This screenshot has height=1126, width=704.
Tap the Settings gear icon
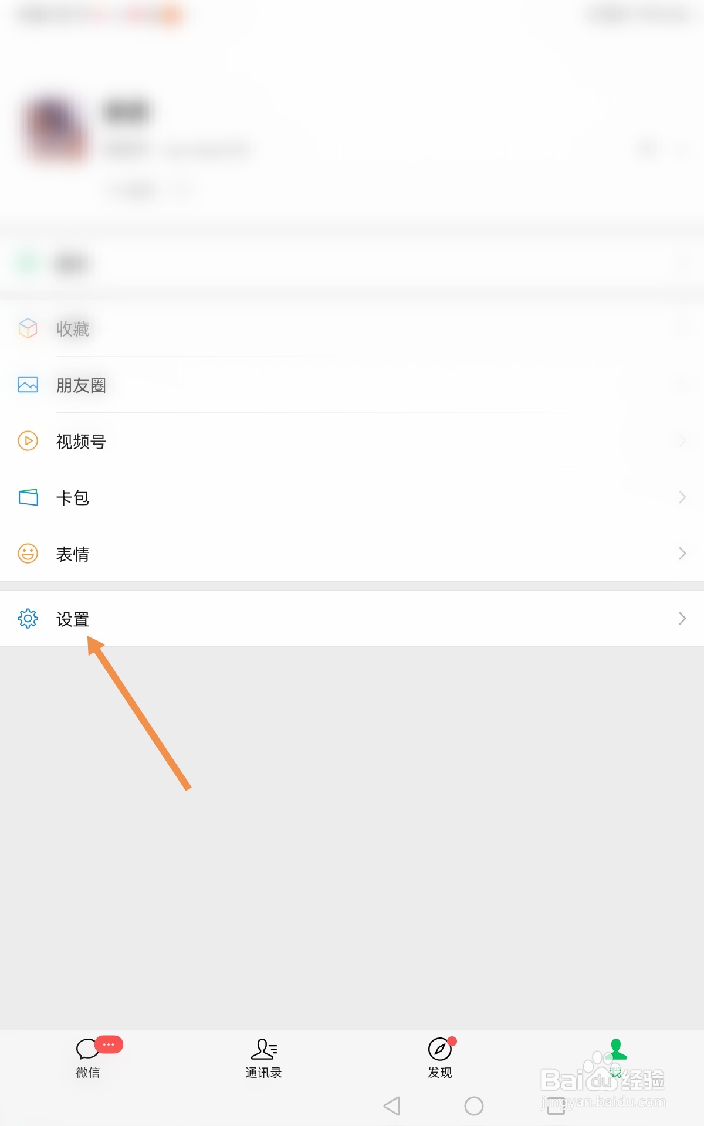click(x=28, y=619)
